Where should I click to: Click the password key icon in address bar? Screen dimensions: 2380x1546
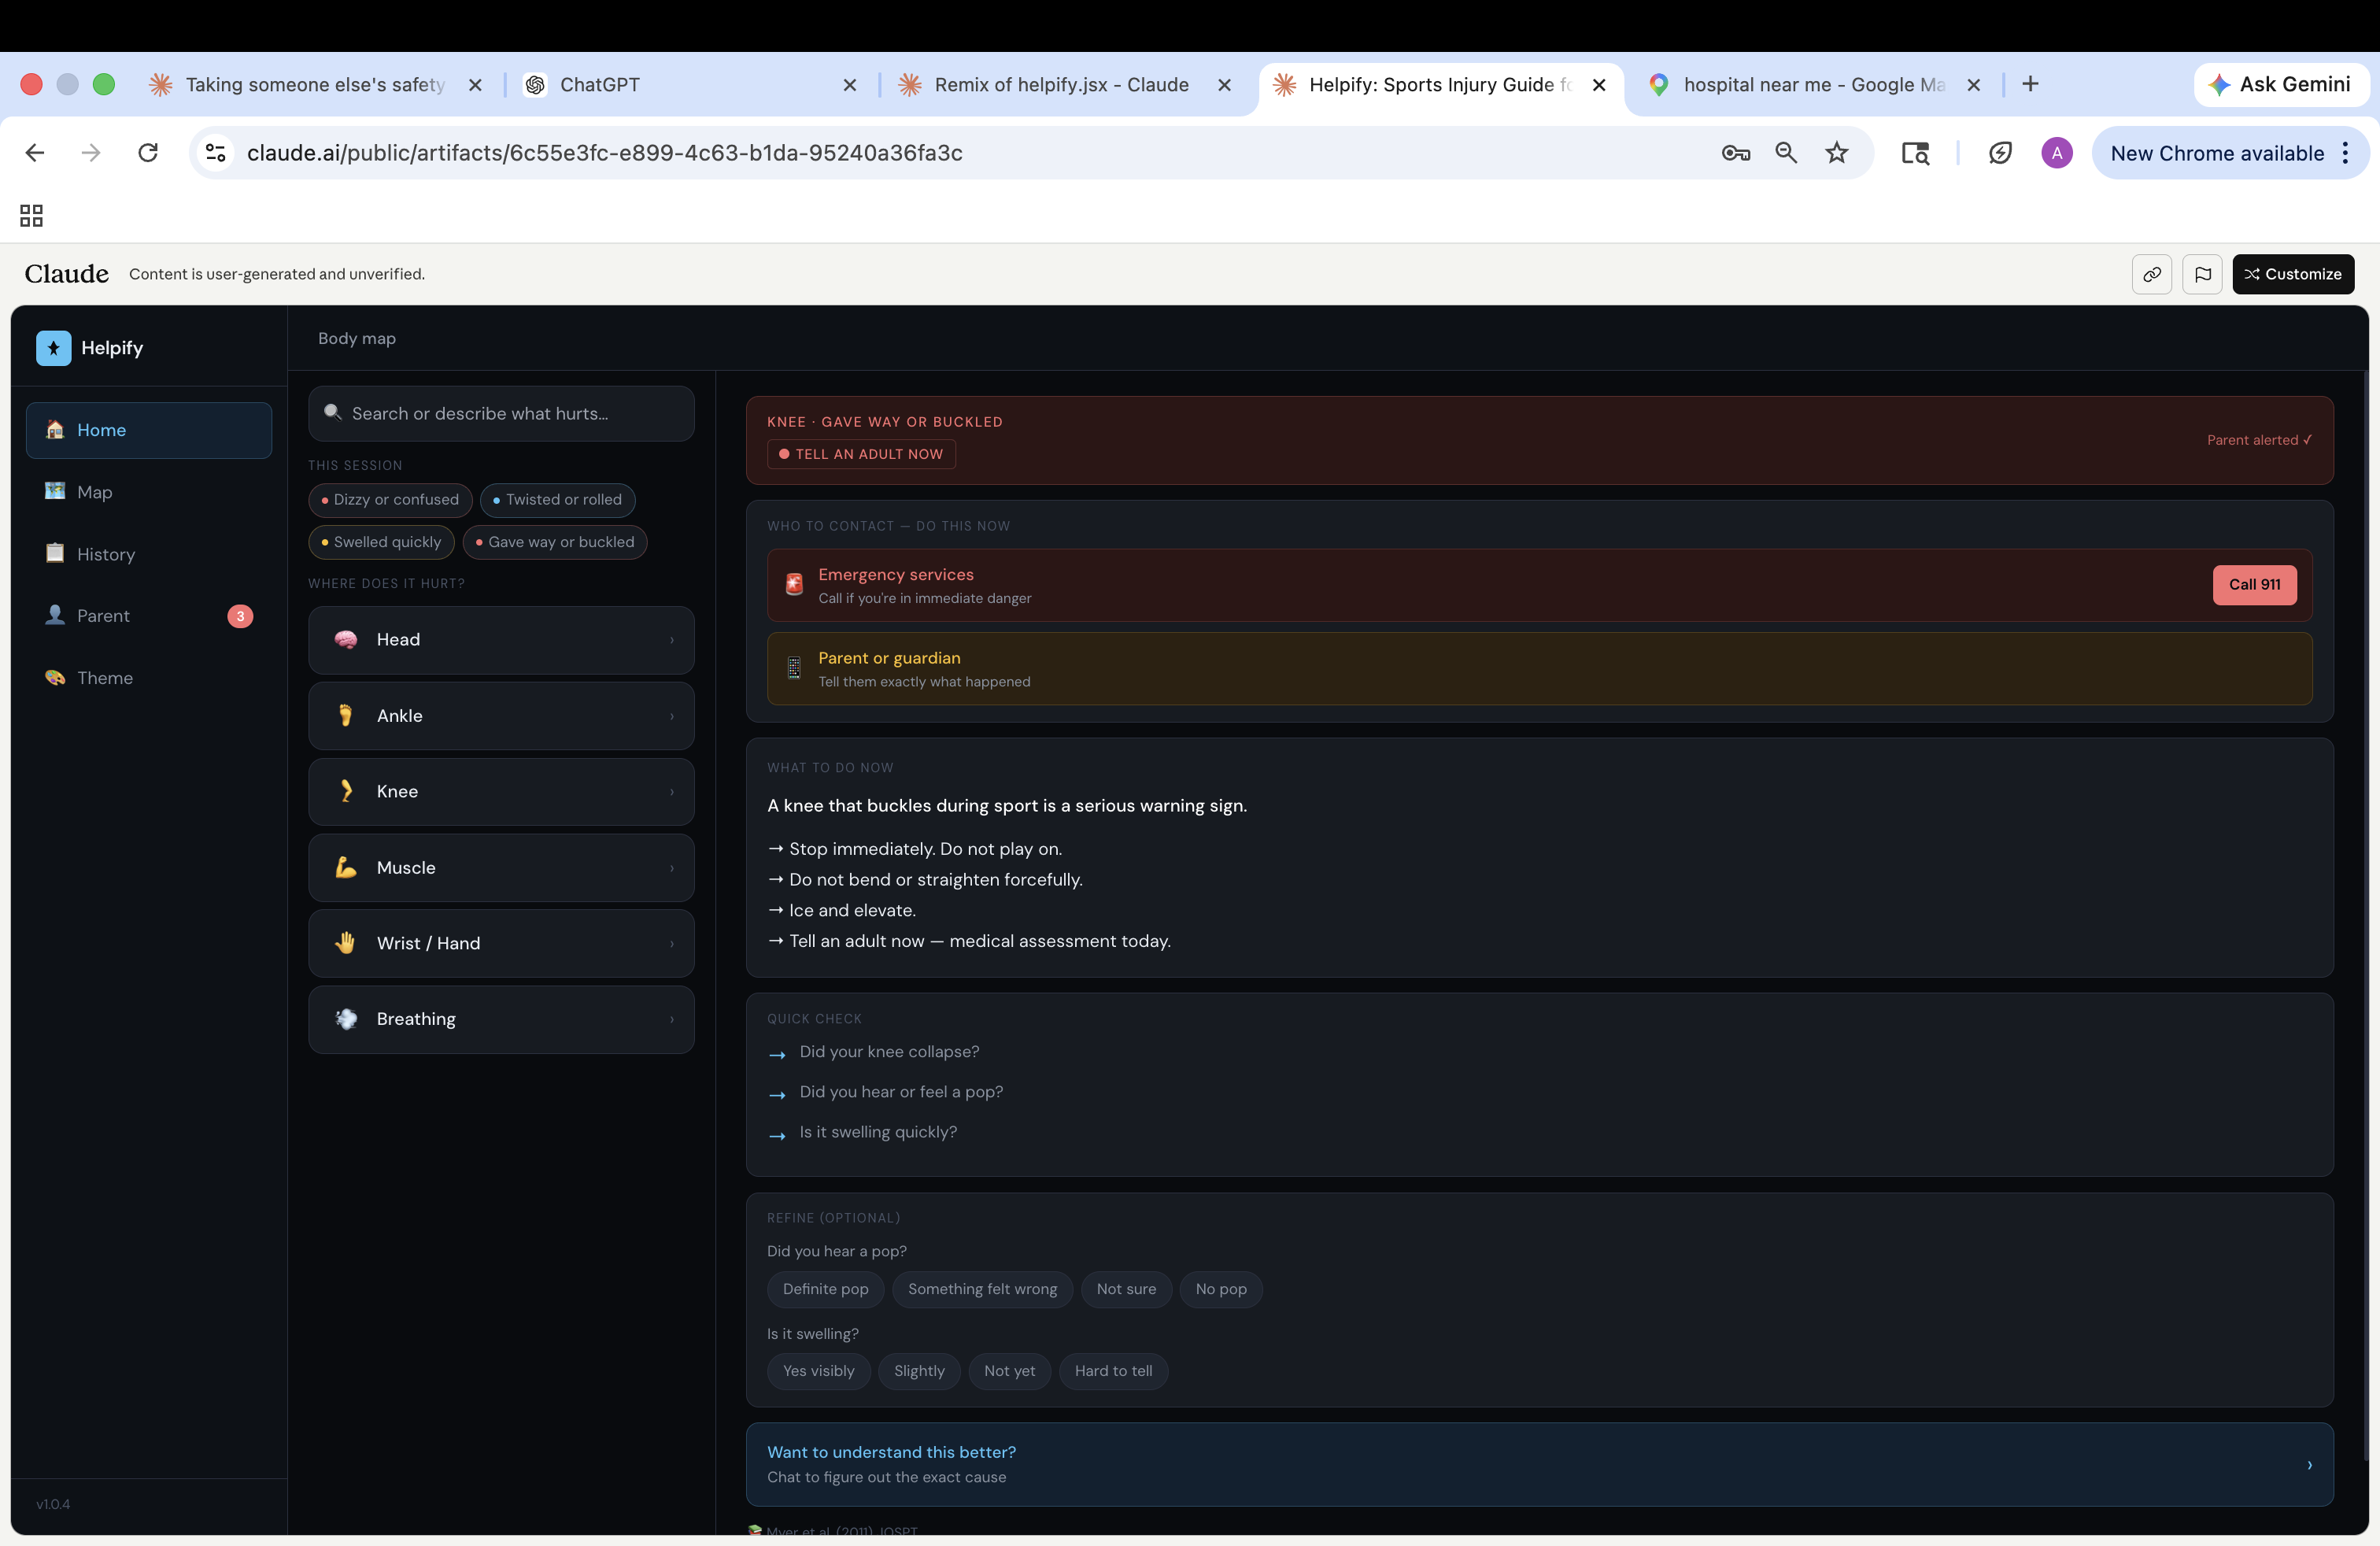(1735, 153)
